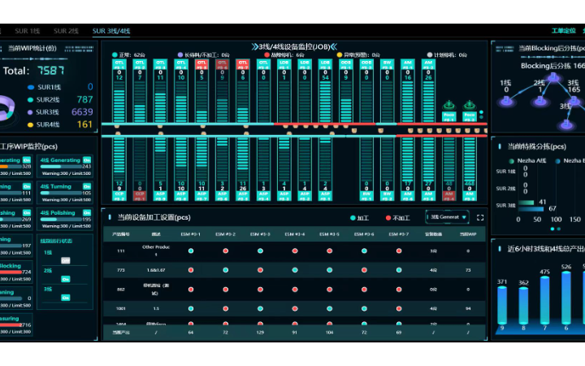Select the SUR 3线/4线 tab
The image size is (585, 366).
pos(111,31)
